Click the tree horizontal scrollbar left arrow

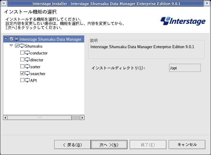5,118
